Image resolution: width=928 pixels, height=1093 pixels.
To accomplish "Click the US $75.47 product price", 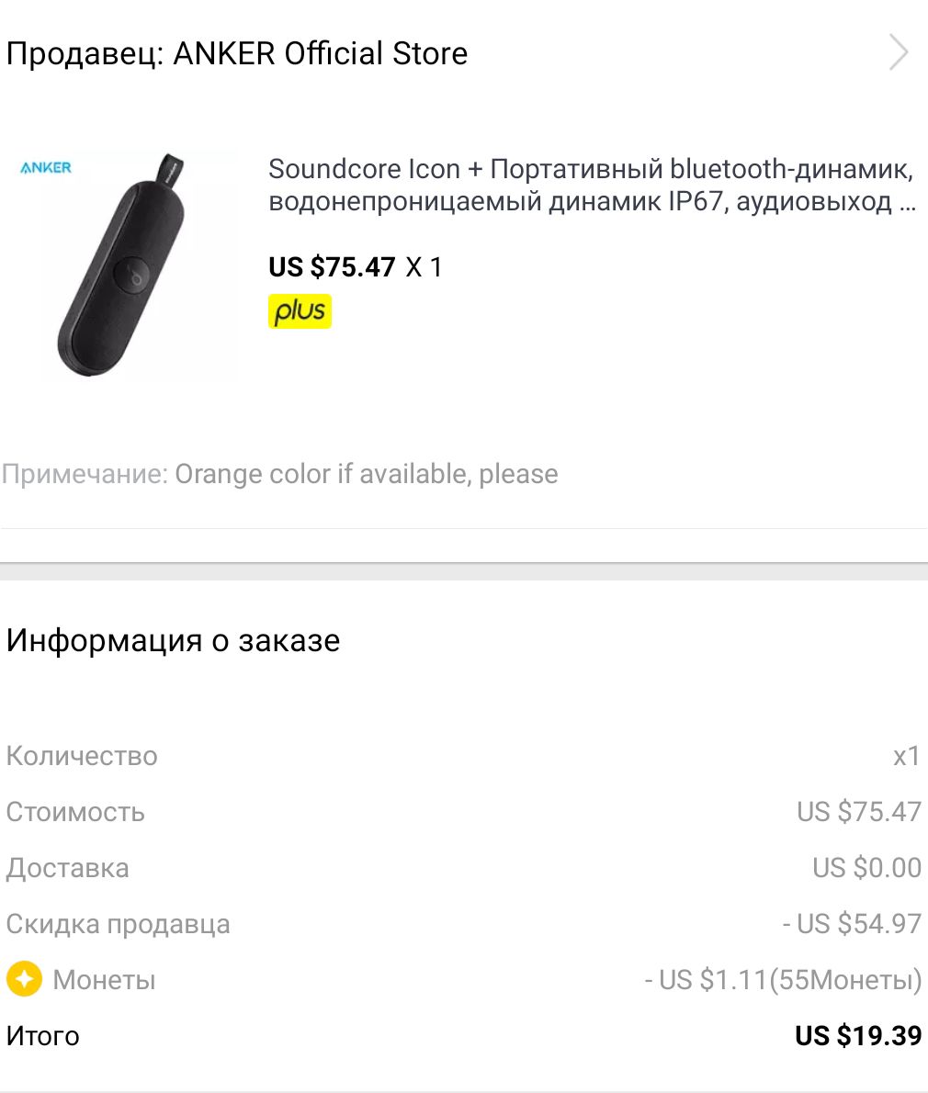I will pyautogui.click(x=332, y=267).
